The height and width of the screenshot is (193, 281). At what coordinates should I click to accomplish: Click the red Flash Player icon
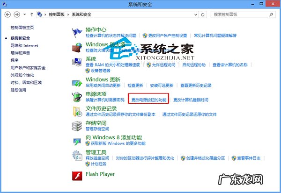(77, 176)
